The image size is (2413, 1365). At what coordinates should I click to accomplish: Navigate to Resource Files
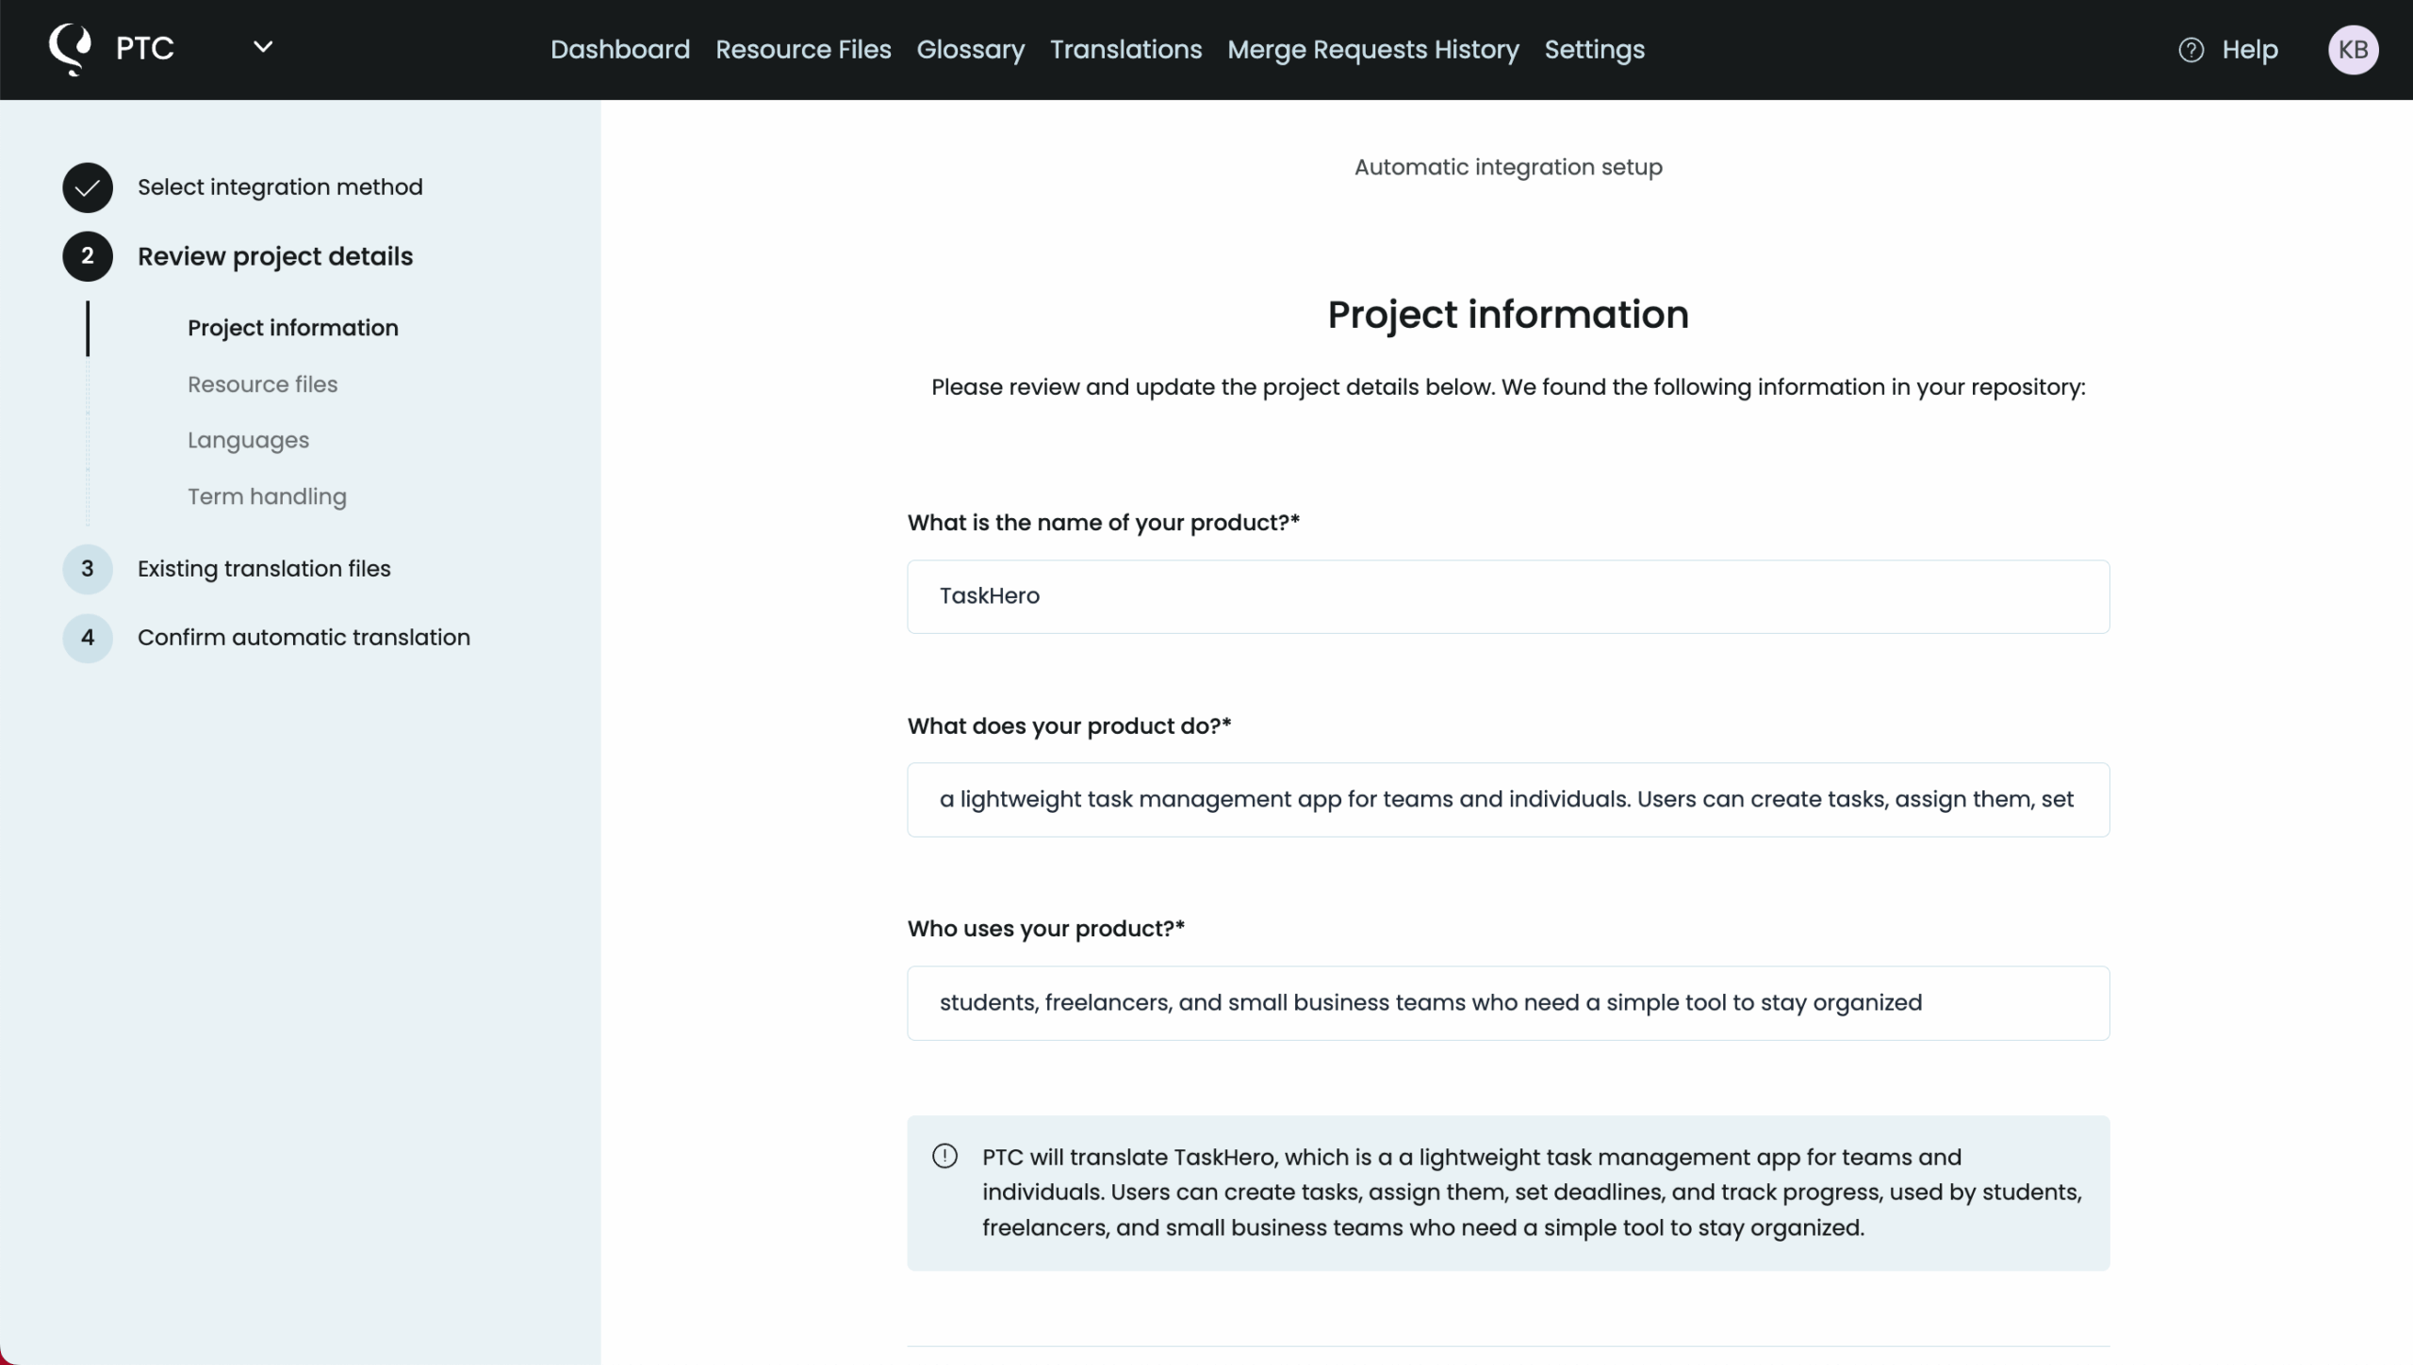coord(803,49)
